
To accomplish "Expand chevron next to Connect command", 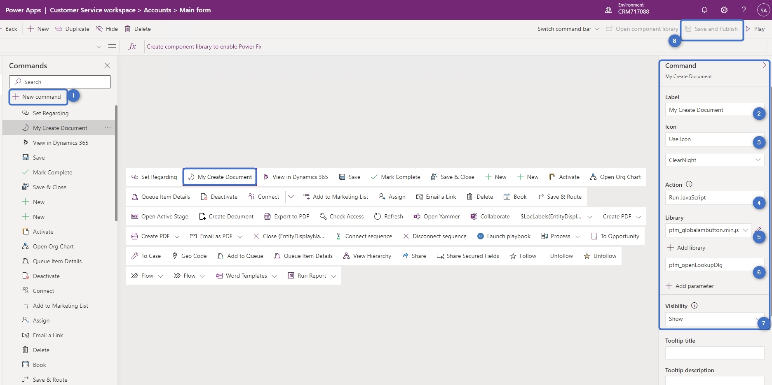I will click(291, 197).
